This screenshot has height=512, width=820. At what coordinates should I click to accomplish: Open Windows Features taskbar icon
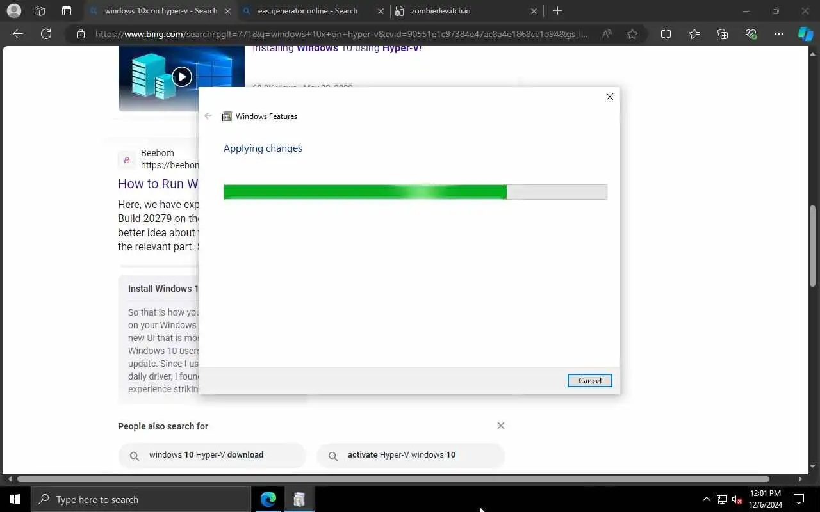click(x=299, y=499)
